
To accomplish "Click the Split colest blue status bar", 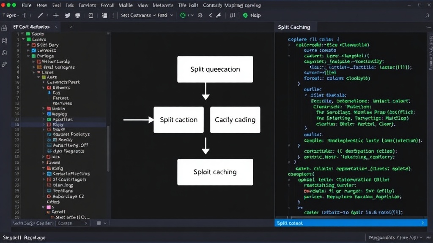I will [351, 223].
